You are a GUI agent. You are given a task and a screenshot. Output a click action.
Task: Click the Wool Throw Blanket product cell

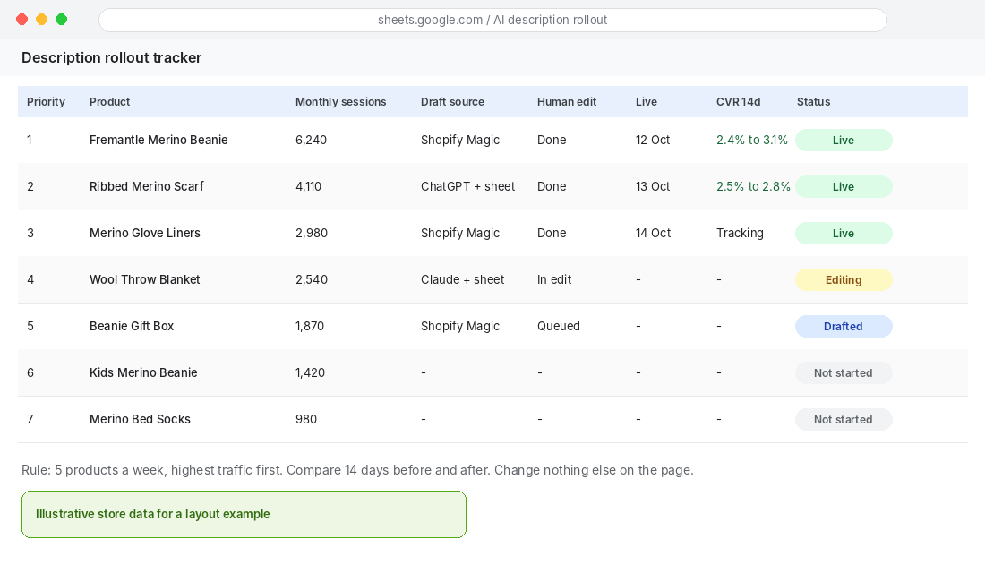(144, 279)
